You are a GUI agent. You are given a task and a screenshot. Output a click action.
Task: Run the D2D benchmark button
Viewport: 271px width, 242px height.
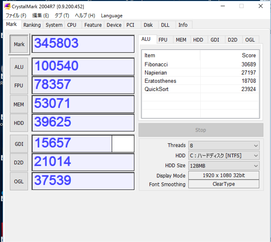(x=19, y=162)
